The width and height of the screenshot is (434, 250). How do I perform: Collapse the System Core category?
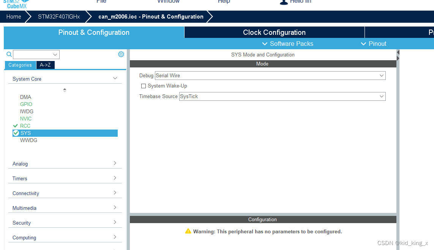coord(65,79)
